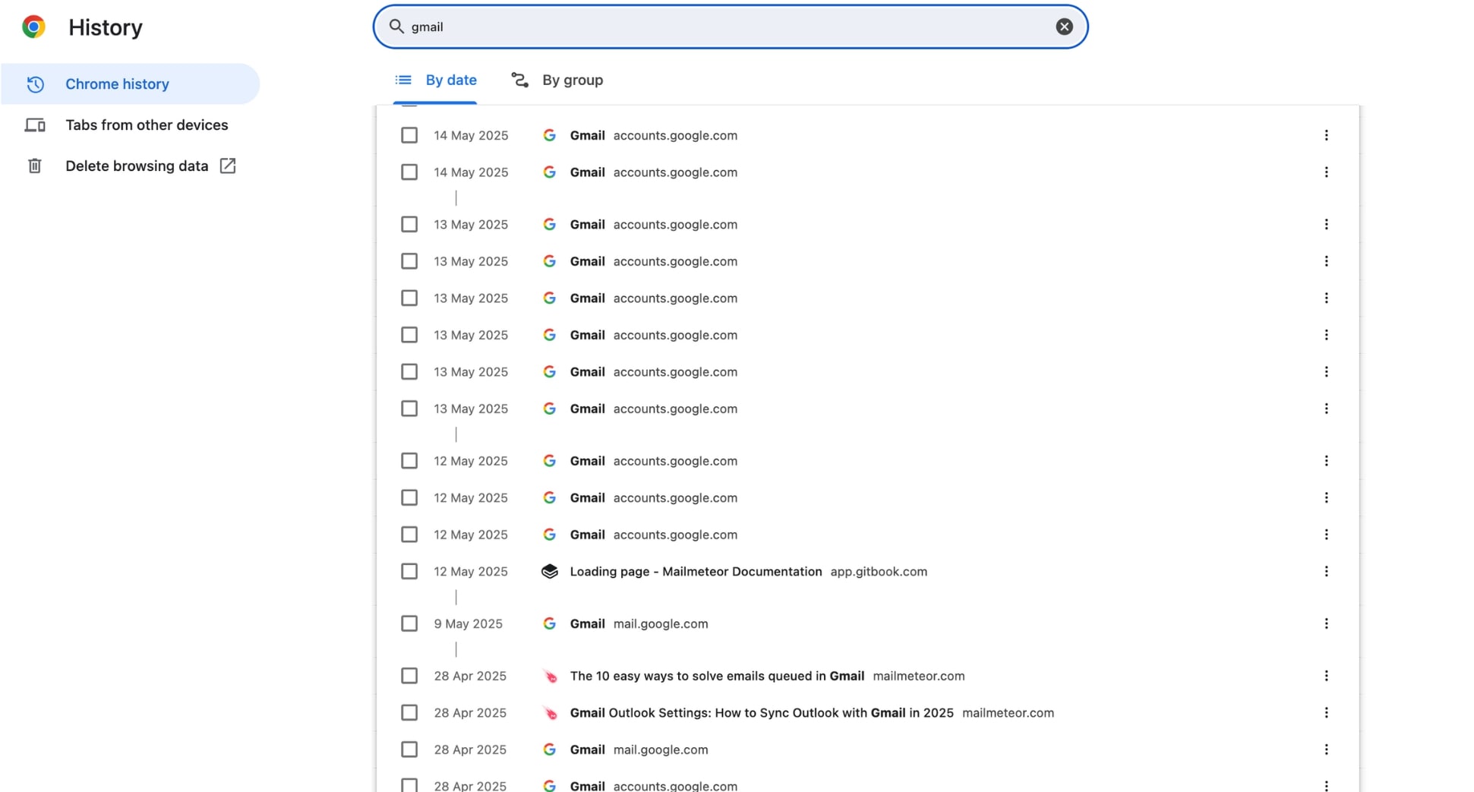Check the first 14 May 2025 entry checkbox
Screen dimensions: 1474x792
[409, 134]
